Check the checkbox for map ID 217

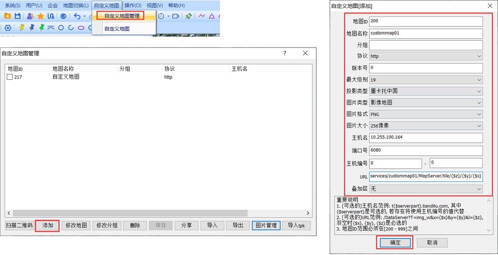point(10,77)
